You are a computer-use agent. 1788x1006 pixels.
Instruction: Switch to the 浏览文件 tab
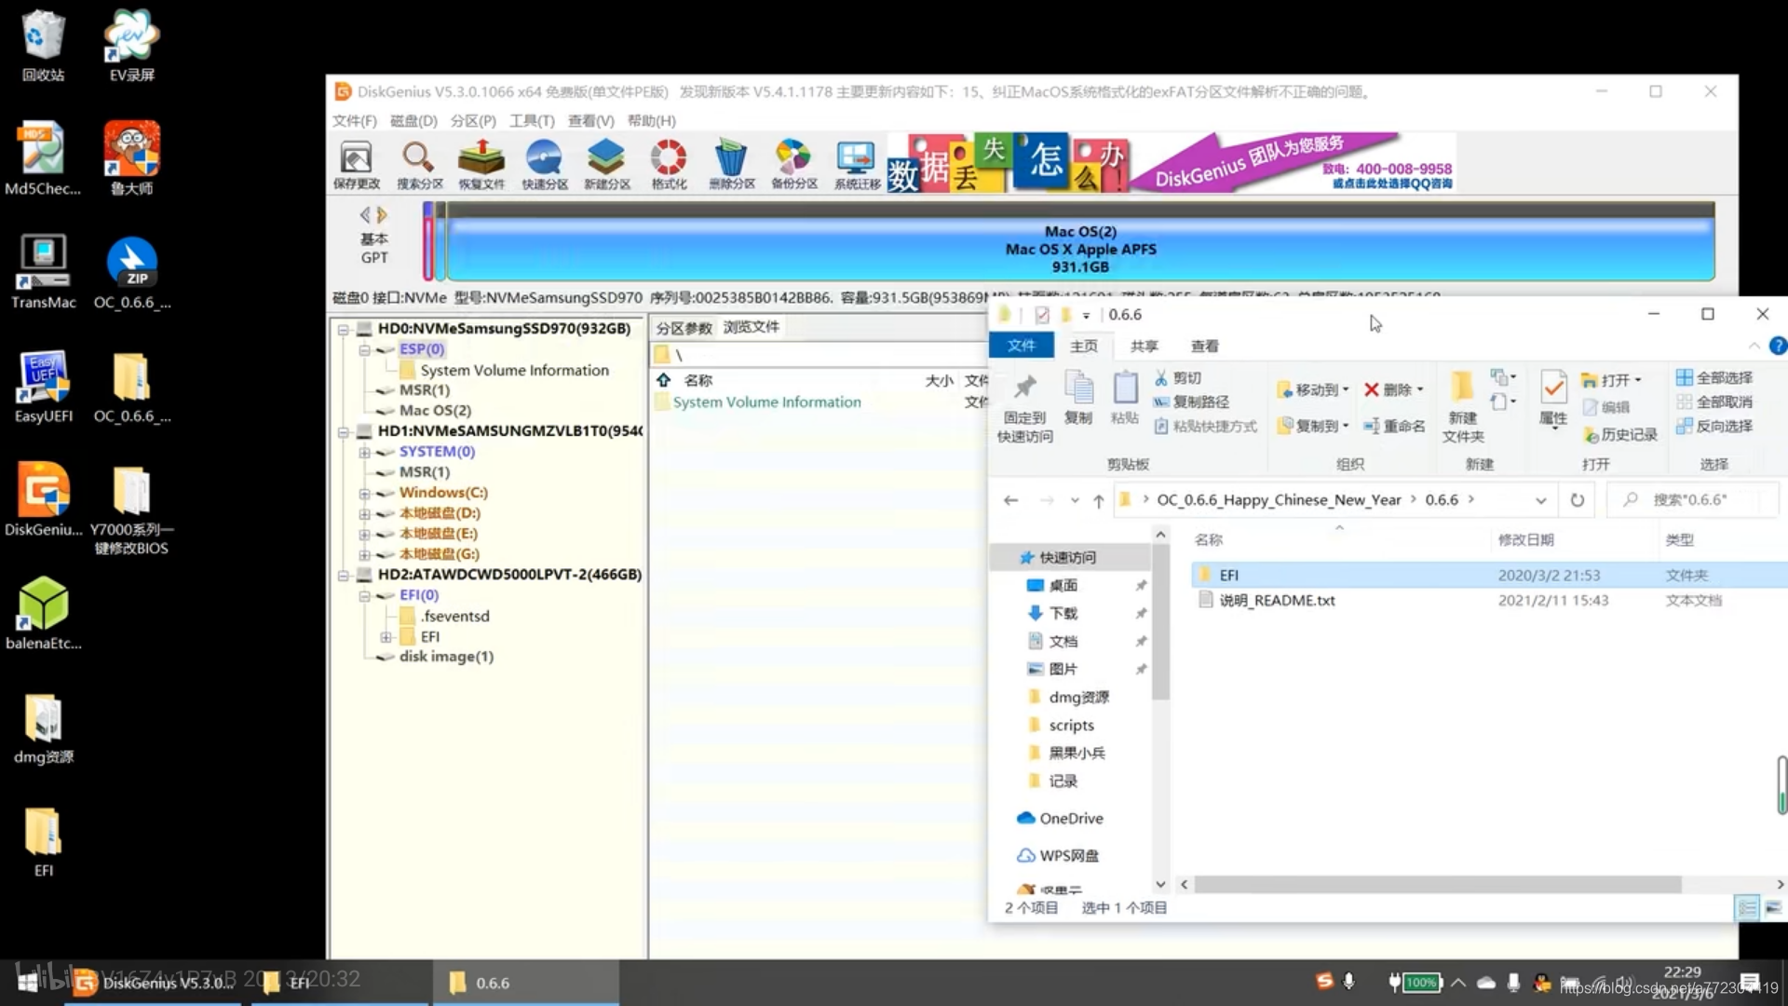[752, 327]
